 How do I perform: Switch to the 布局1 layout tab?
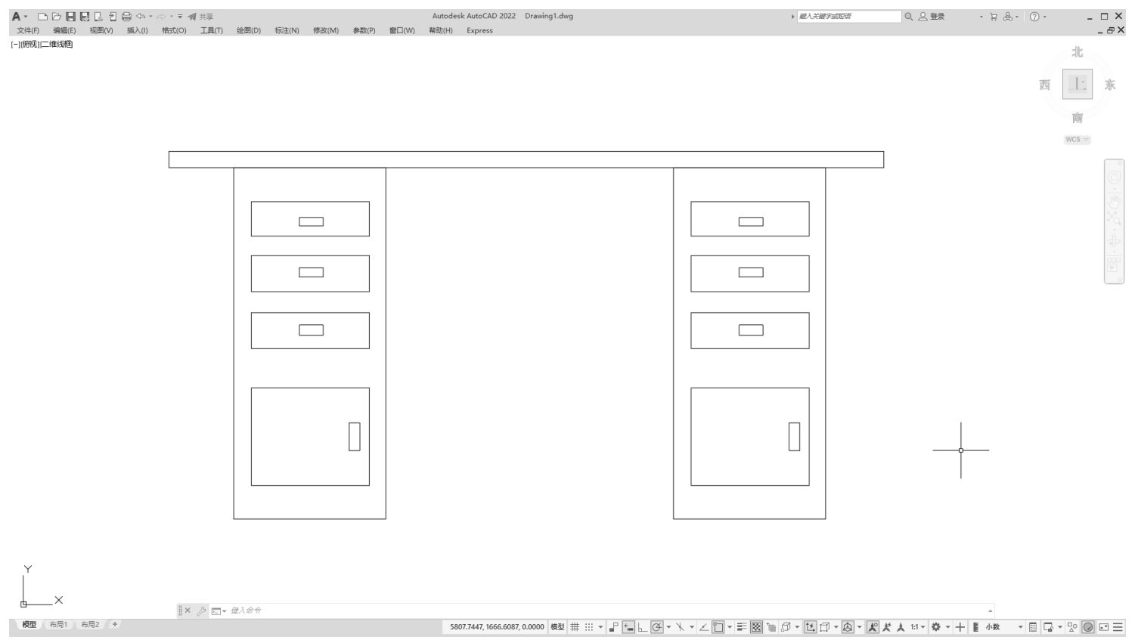pos(58,625)
